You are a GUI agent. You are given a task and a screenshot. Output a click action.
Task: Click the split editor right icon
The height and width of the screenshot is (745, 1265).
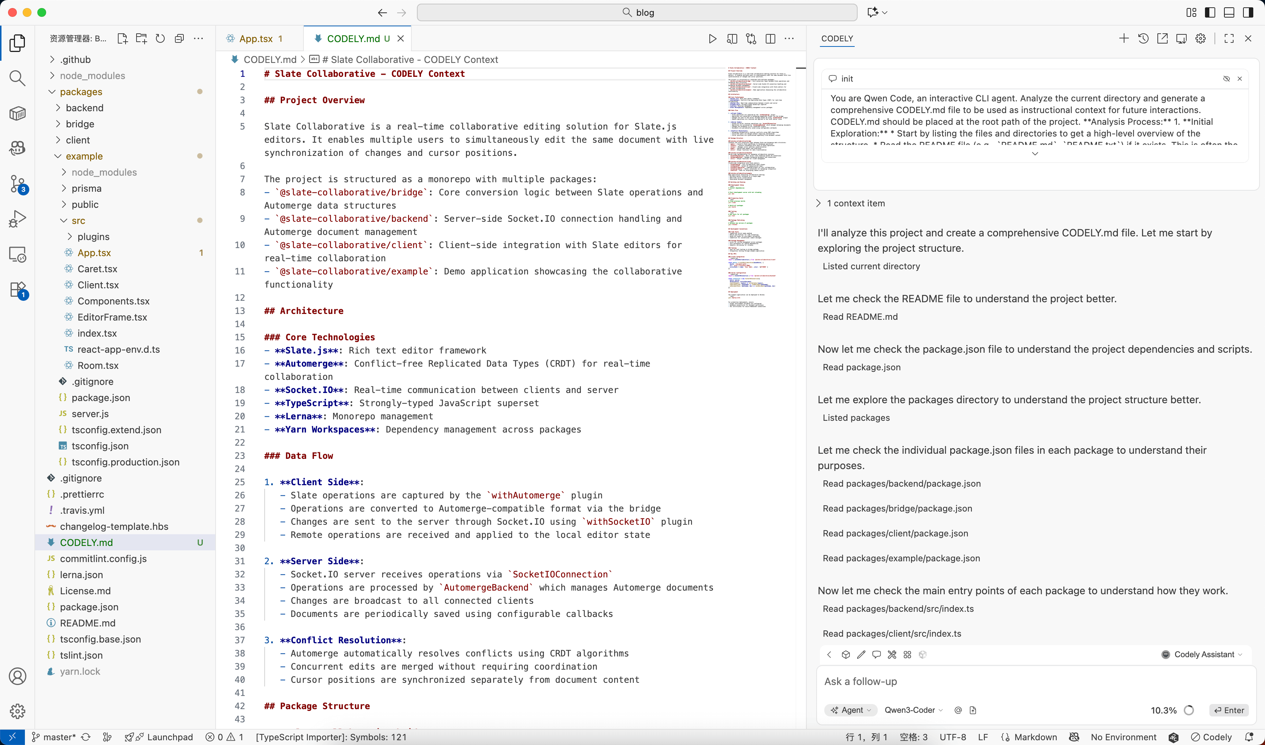[770, 39]
